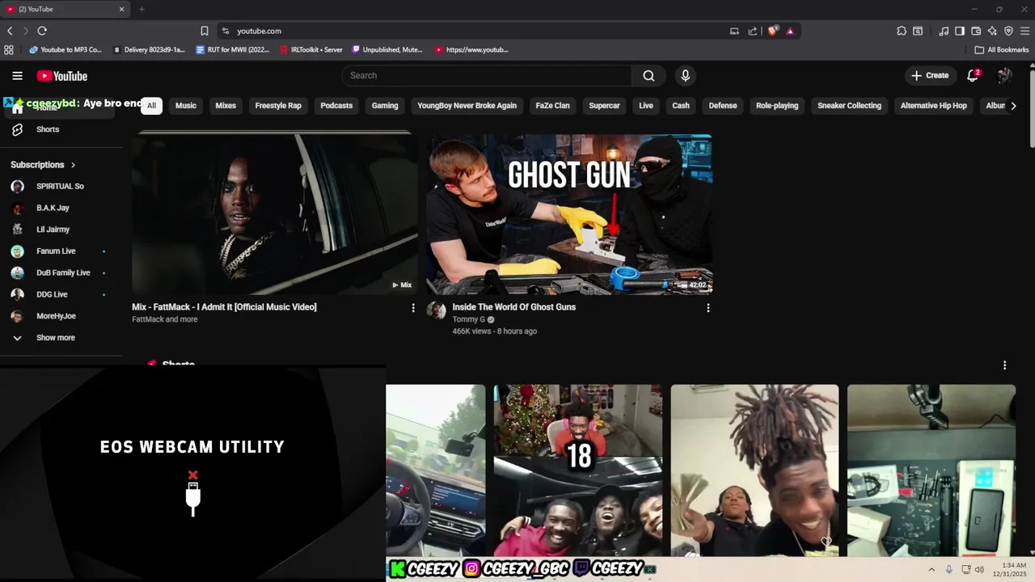Select the Music category chip

tap(186, 106)
